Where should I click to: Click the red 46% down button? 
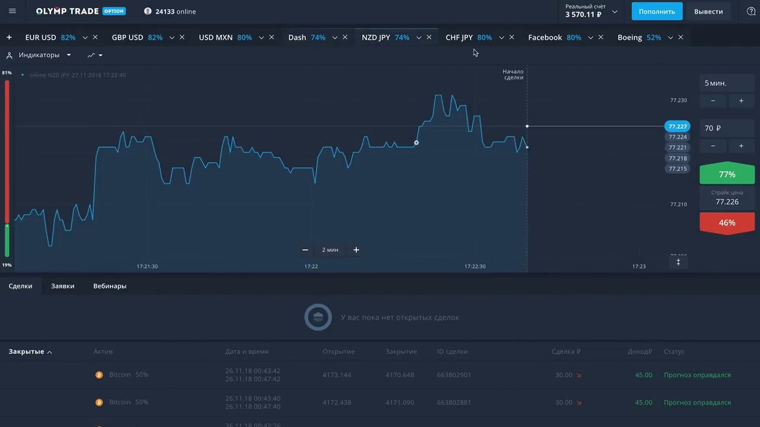[727, 223]
